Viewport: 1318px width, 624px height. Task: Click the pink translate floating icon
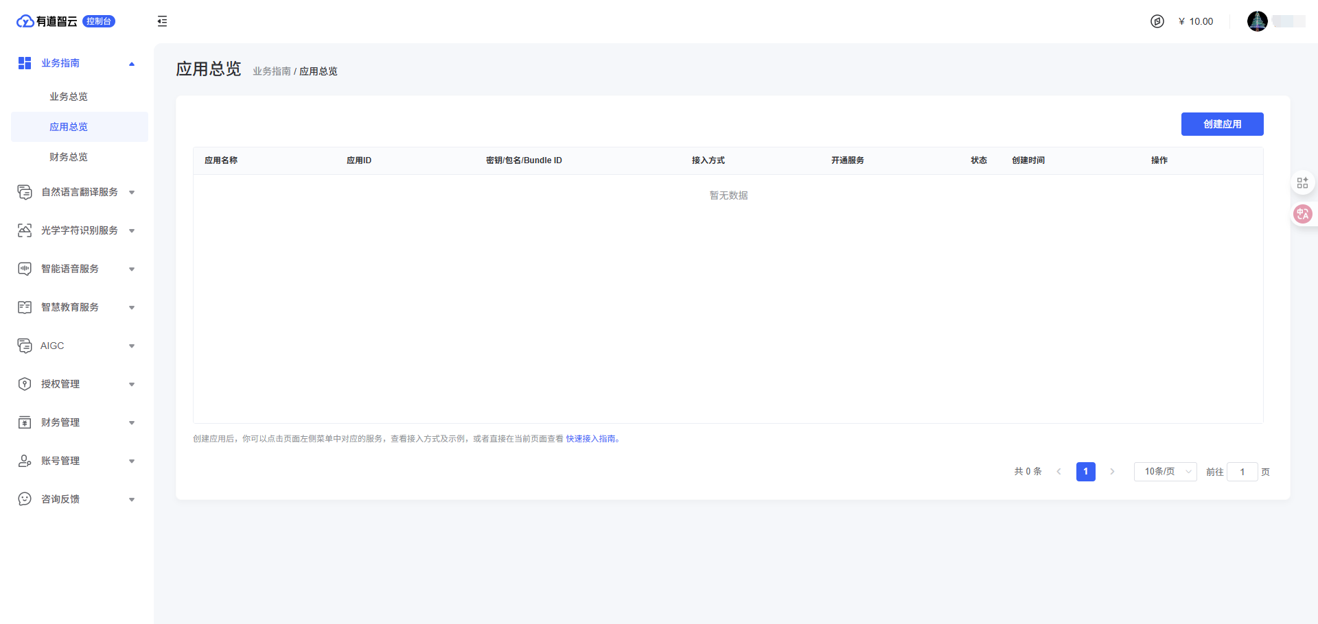[1302, 214]
